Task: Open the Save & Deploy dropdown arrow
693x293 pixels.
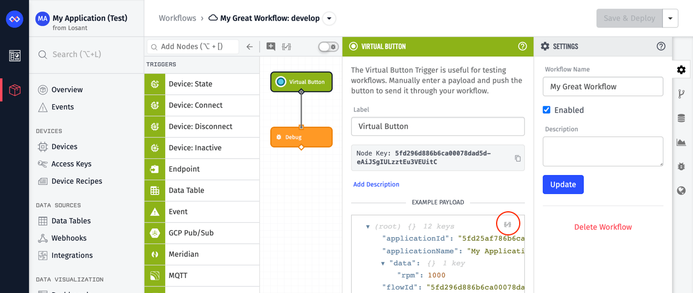Action: pyautogui.click(x=670, y=18)
